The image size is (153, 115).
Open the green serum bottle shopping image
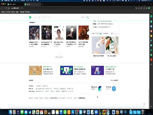[112, 45]
